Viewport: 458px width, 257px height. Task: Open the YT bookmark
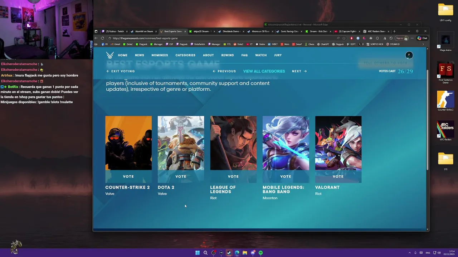(249, 44)
